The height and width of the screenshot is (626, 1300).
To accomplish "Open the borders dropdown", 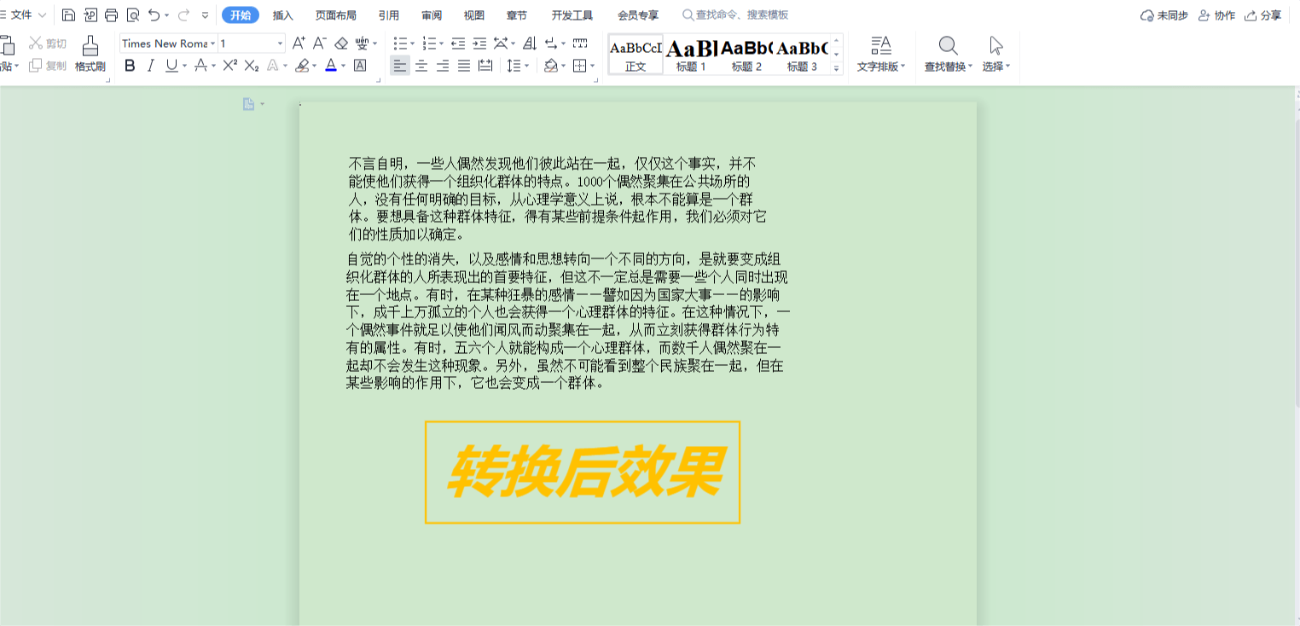I will (592, 66).
